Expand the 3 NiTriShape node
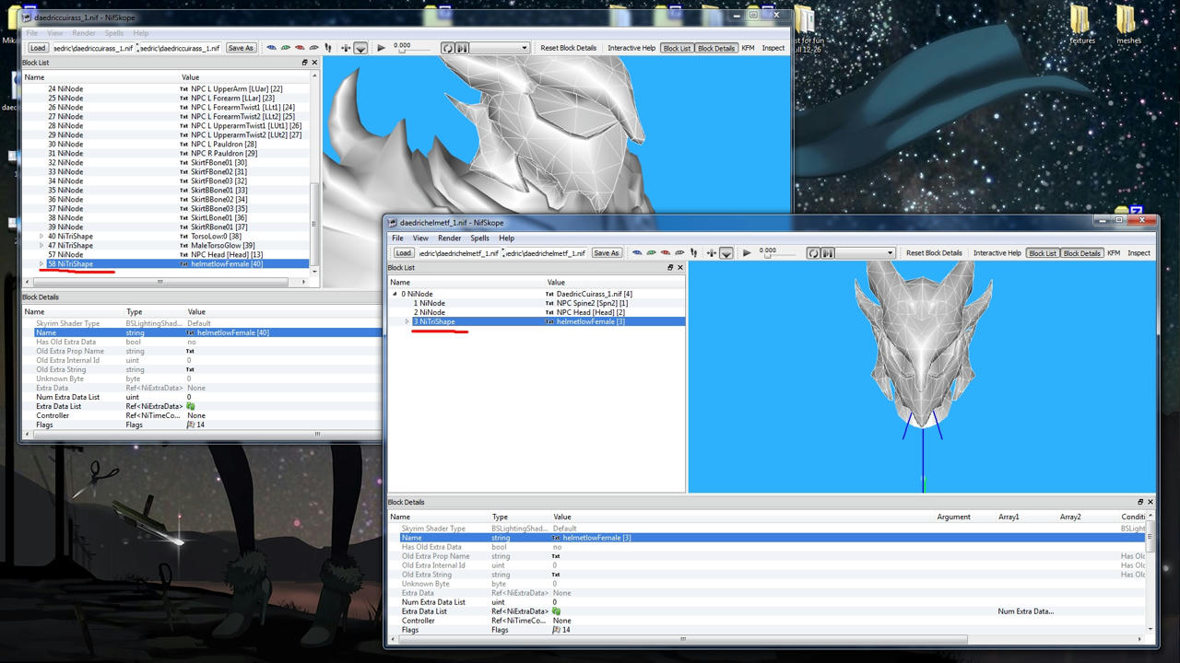 coord(407,321)
